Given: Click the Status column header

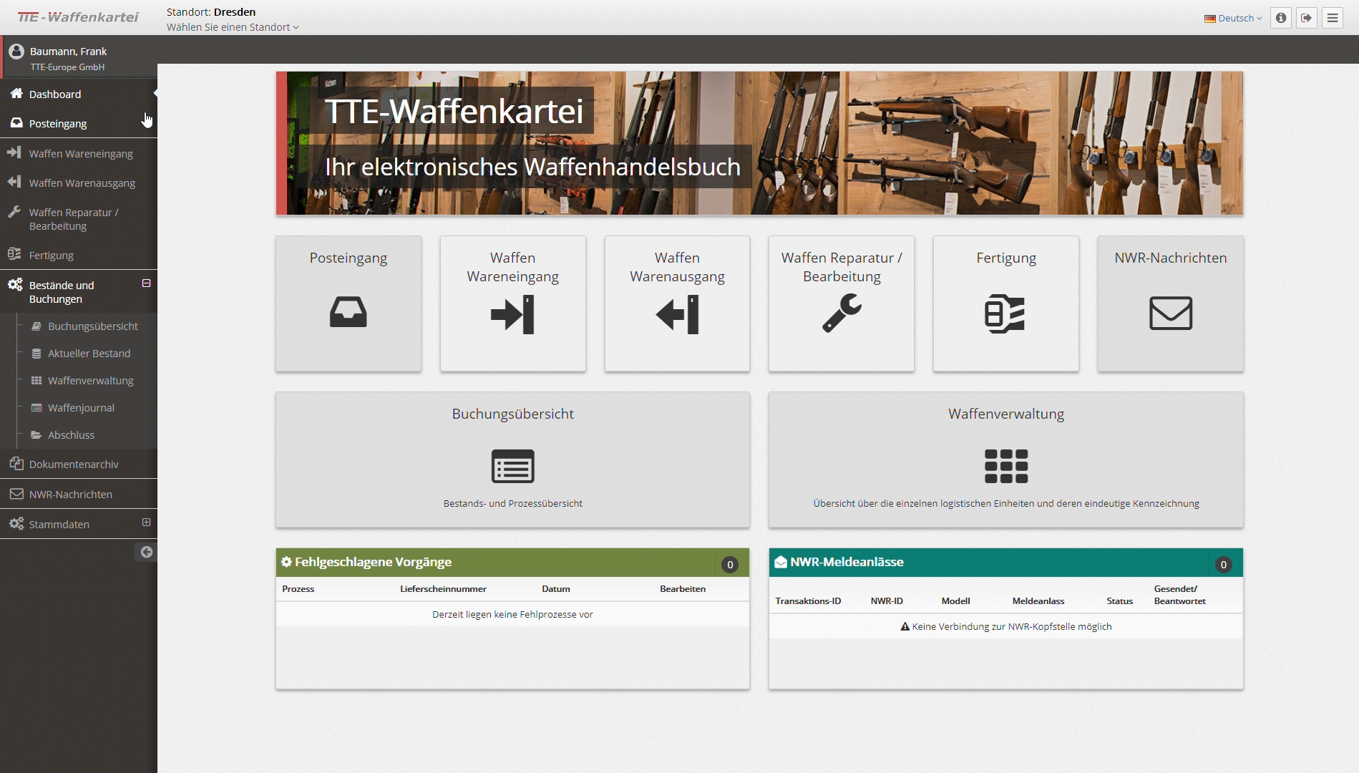Looking at the screenshot, I should [1119, 601].
